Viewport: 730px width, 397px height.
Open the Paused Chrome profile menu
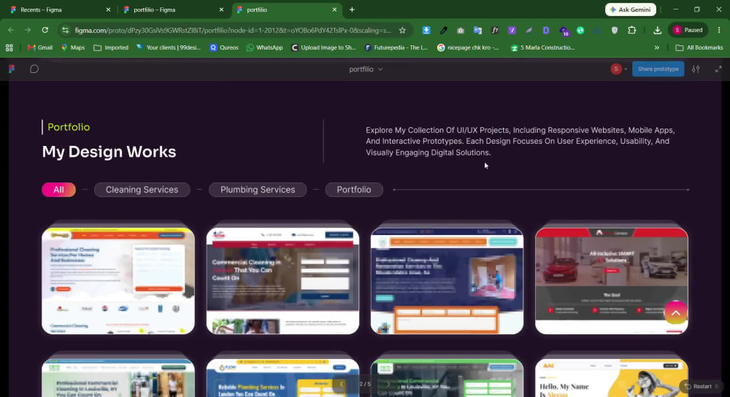[x=688, y=30]
